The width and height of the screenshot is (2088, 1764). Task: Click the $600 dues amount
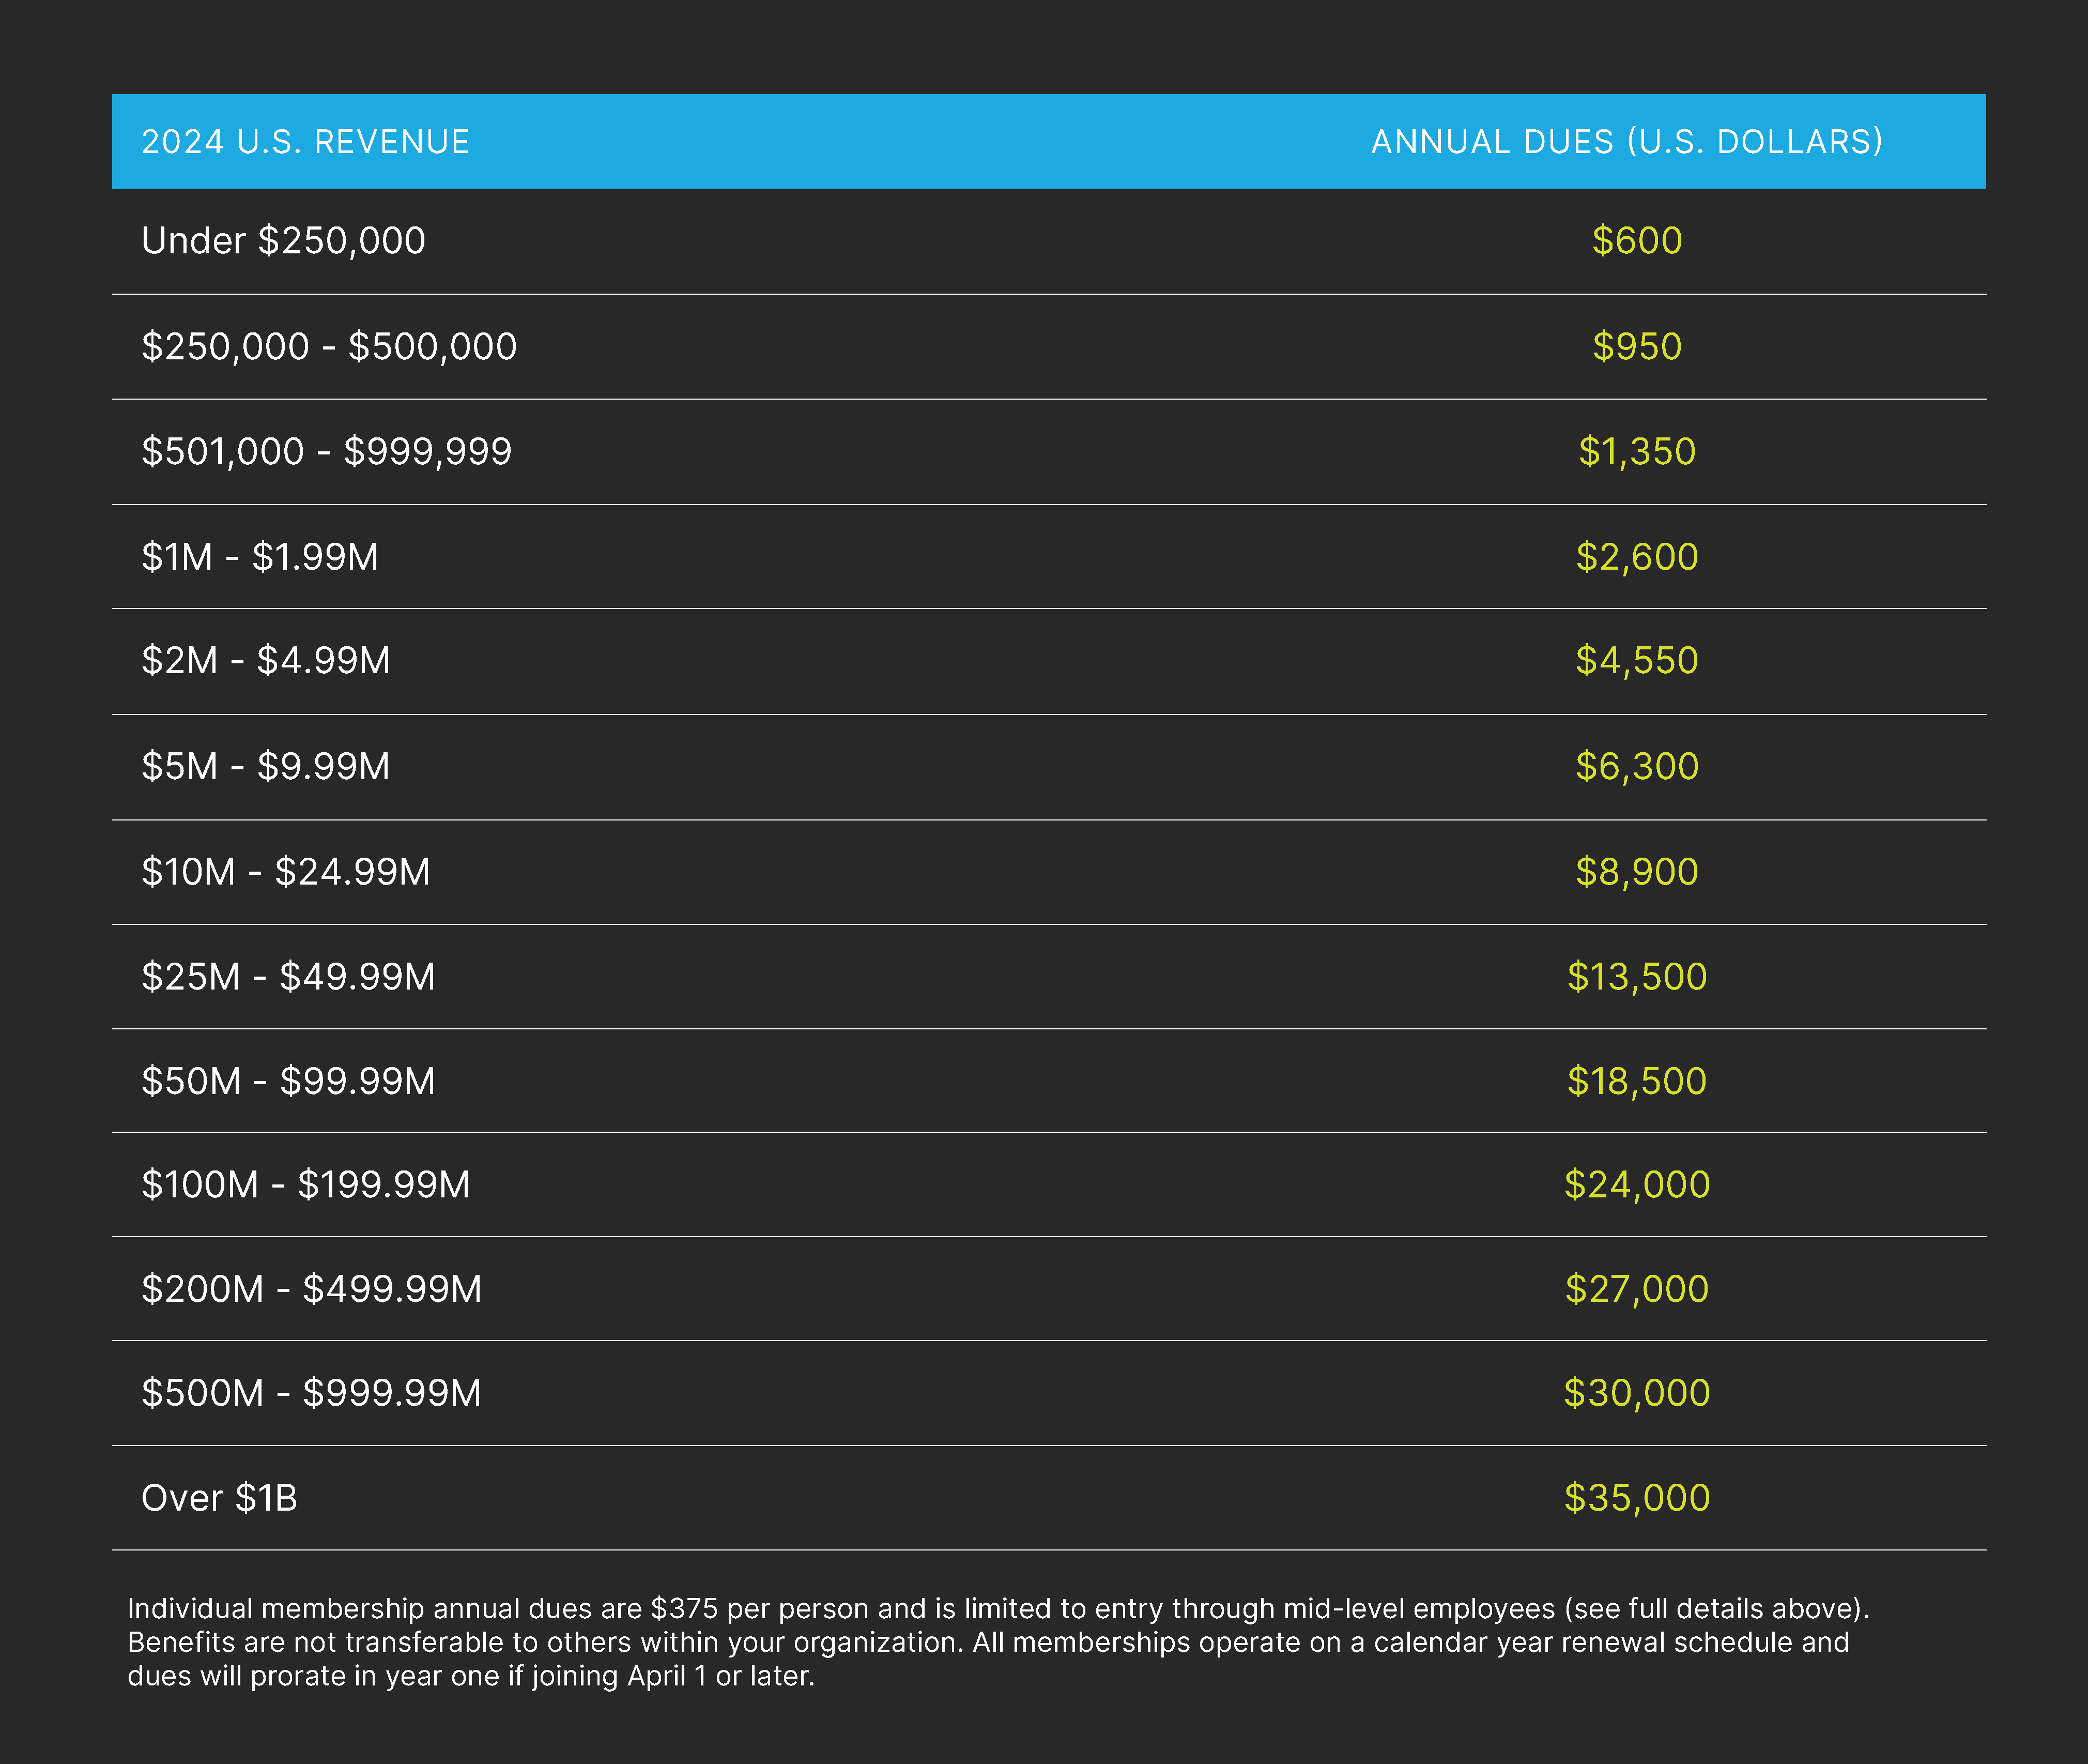click(1636, 241)
